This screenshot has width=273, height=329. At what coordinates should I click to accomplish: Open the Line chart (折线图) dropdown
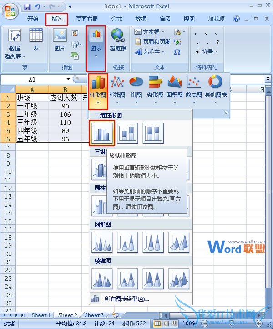pos(117,90)
